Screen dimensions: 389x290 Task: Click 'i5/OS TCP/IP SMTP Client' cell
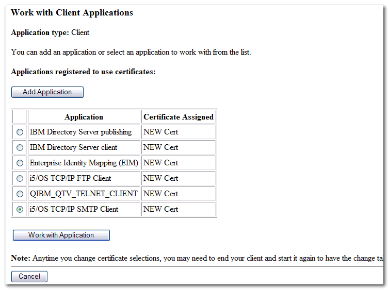[x=84, y=209]
